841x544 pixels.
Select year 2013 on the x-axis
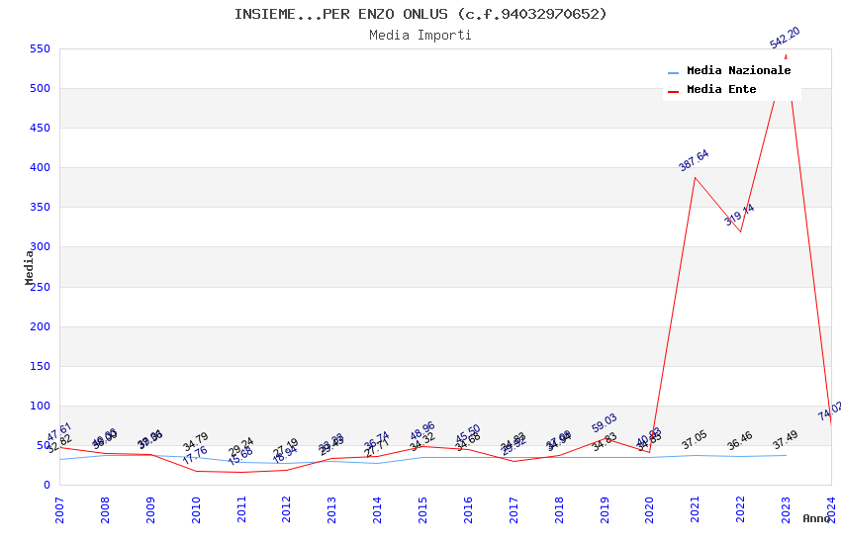[332, 509]
